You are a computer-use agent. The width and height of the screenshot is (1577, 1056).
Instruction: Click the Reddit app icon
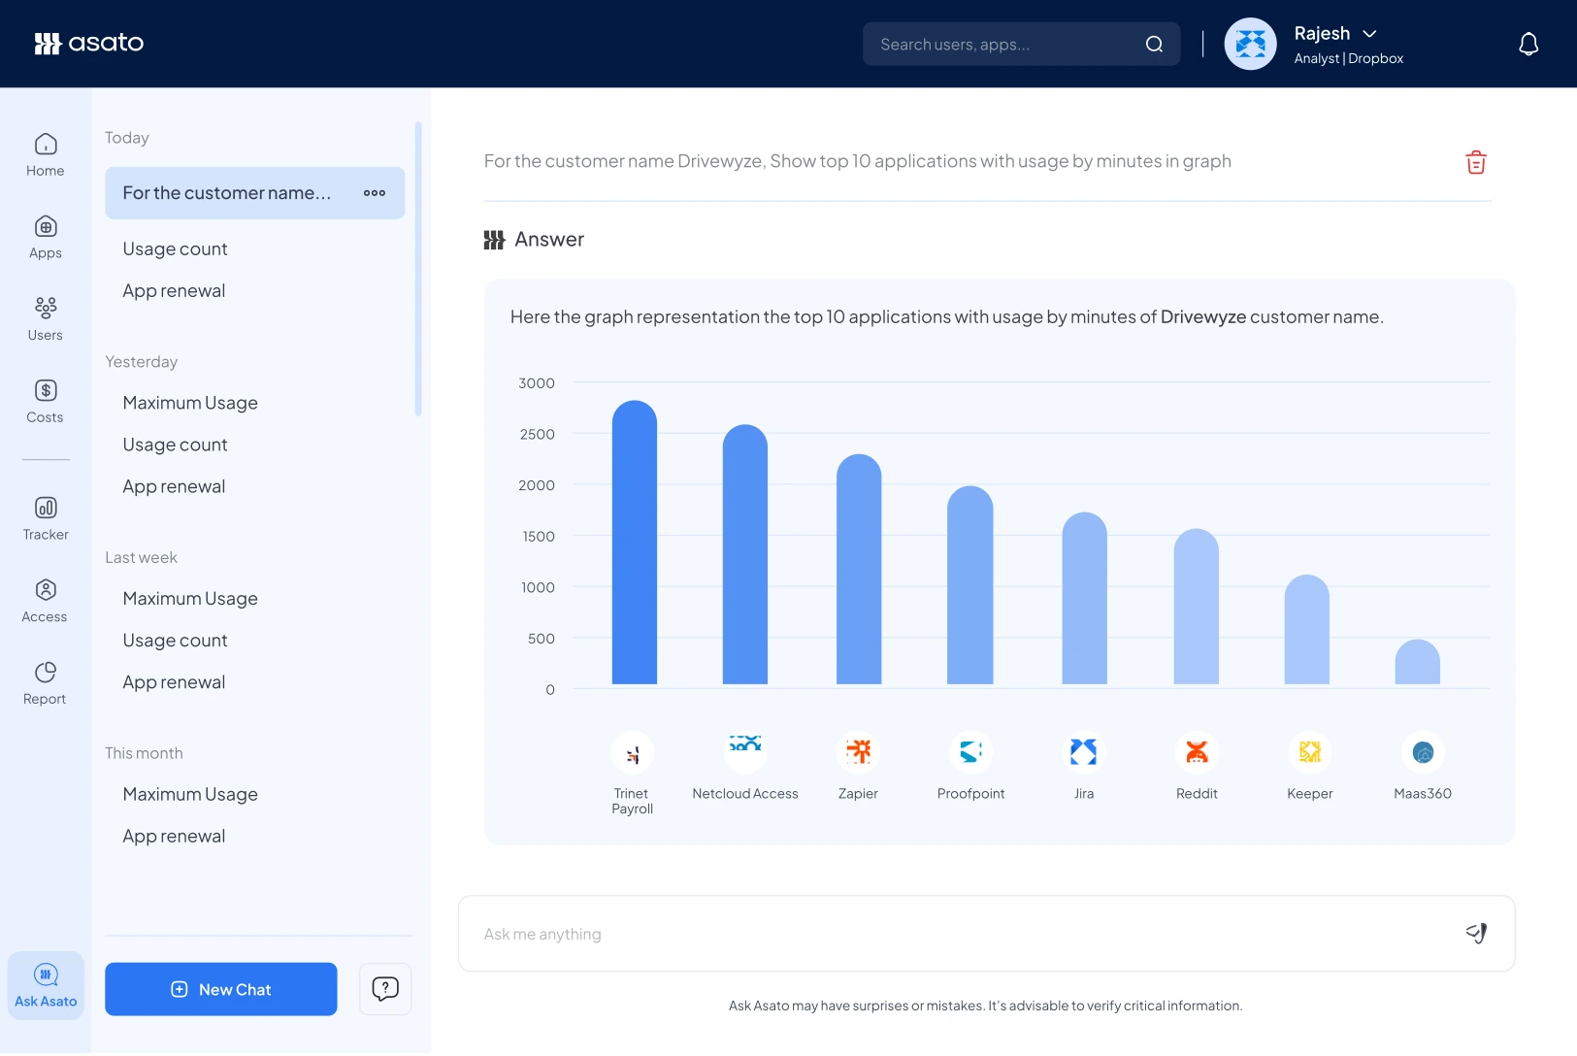[x=1197, y=752]
